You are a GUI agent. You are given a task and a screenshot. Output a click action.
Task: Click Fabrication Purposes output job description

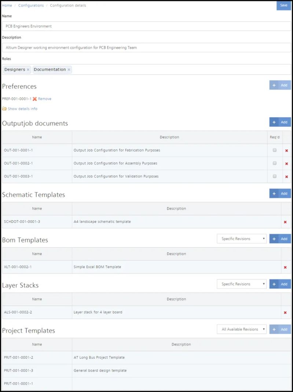[117, 150]
